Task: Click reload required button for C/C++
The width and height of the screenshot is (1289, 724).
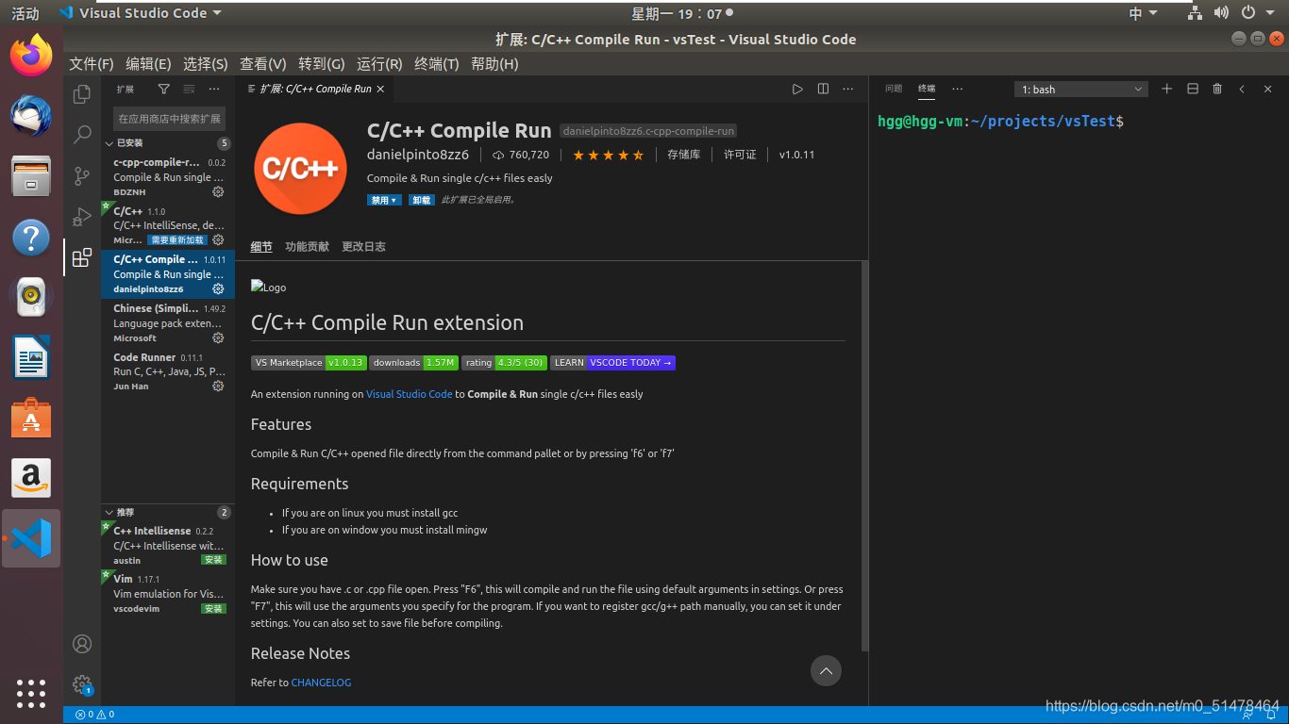Action: [176, 240]
